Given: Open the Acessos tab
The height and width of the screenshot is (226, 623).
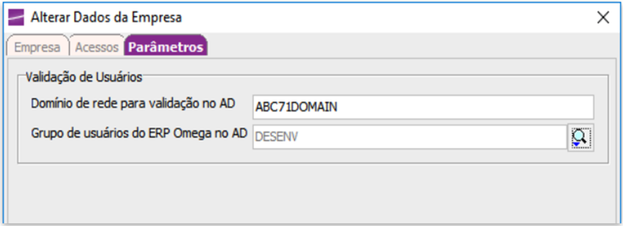Looking at the screenshot, I should [x=97, y=47].
